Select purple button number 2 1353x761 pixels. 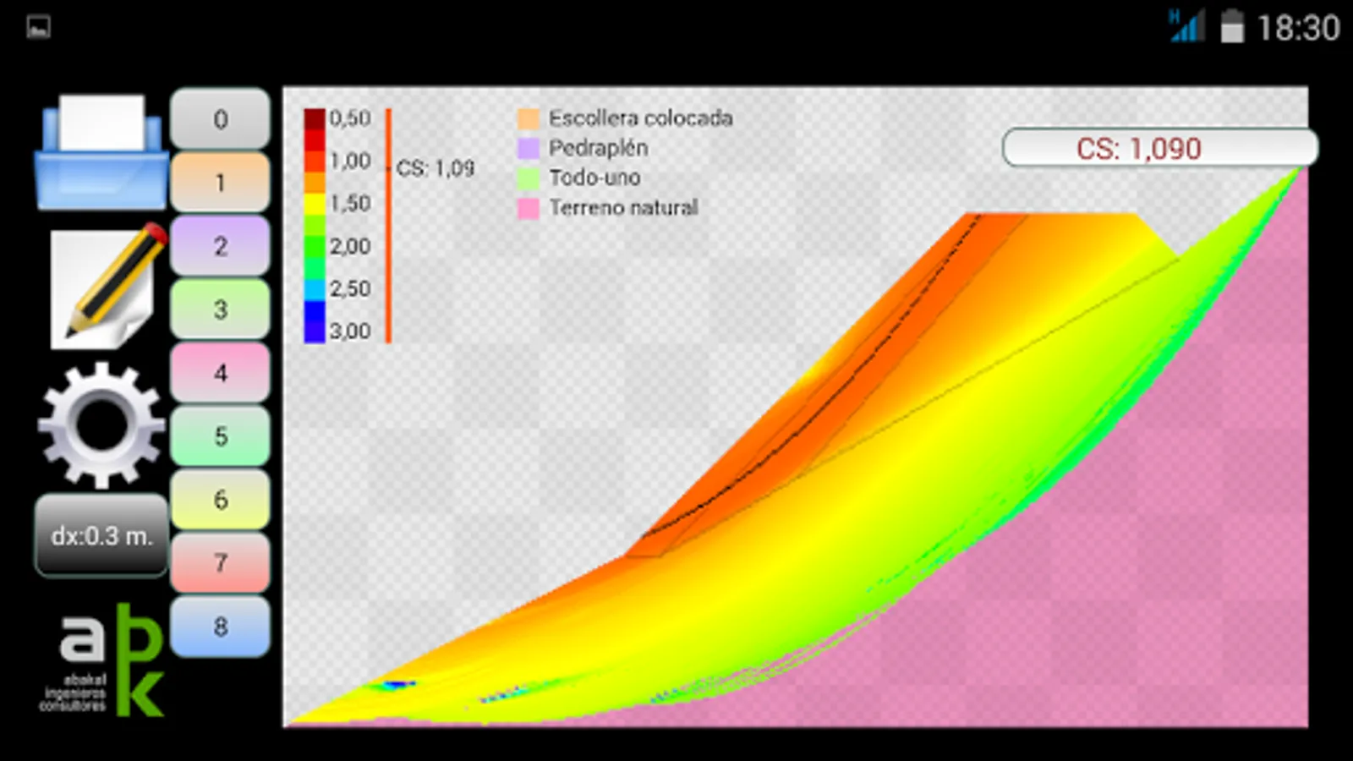click(x=220, y=246)
